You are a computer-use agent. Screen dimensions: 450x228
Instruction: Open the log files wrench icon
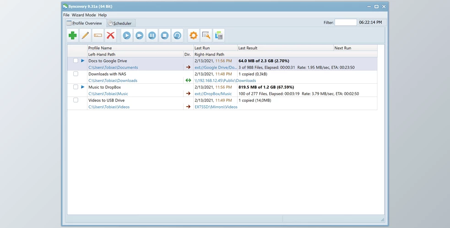click(206, 35)
